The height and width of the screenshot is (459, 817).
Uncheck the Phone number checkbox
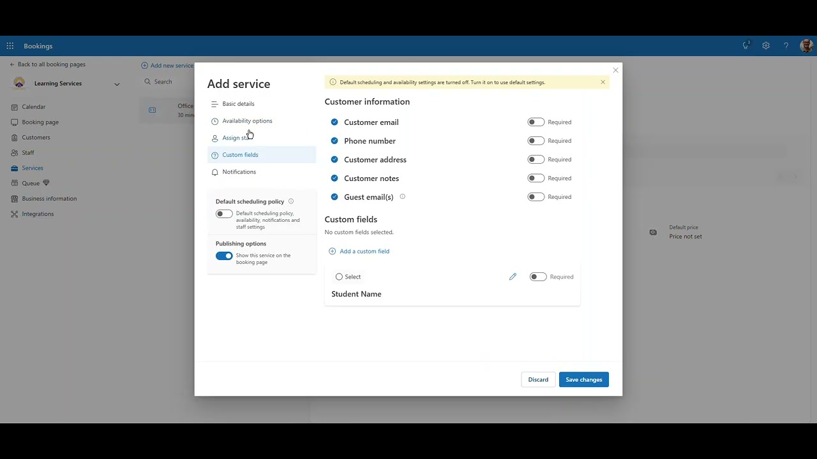click(334, 141)
